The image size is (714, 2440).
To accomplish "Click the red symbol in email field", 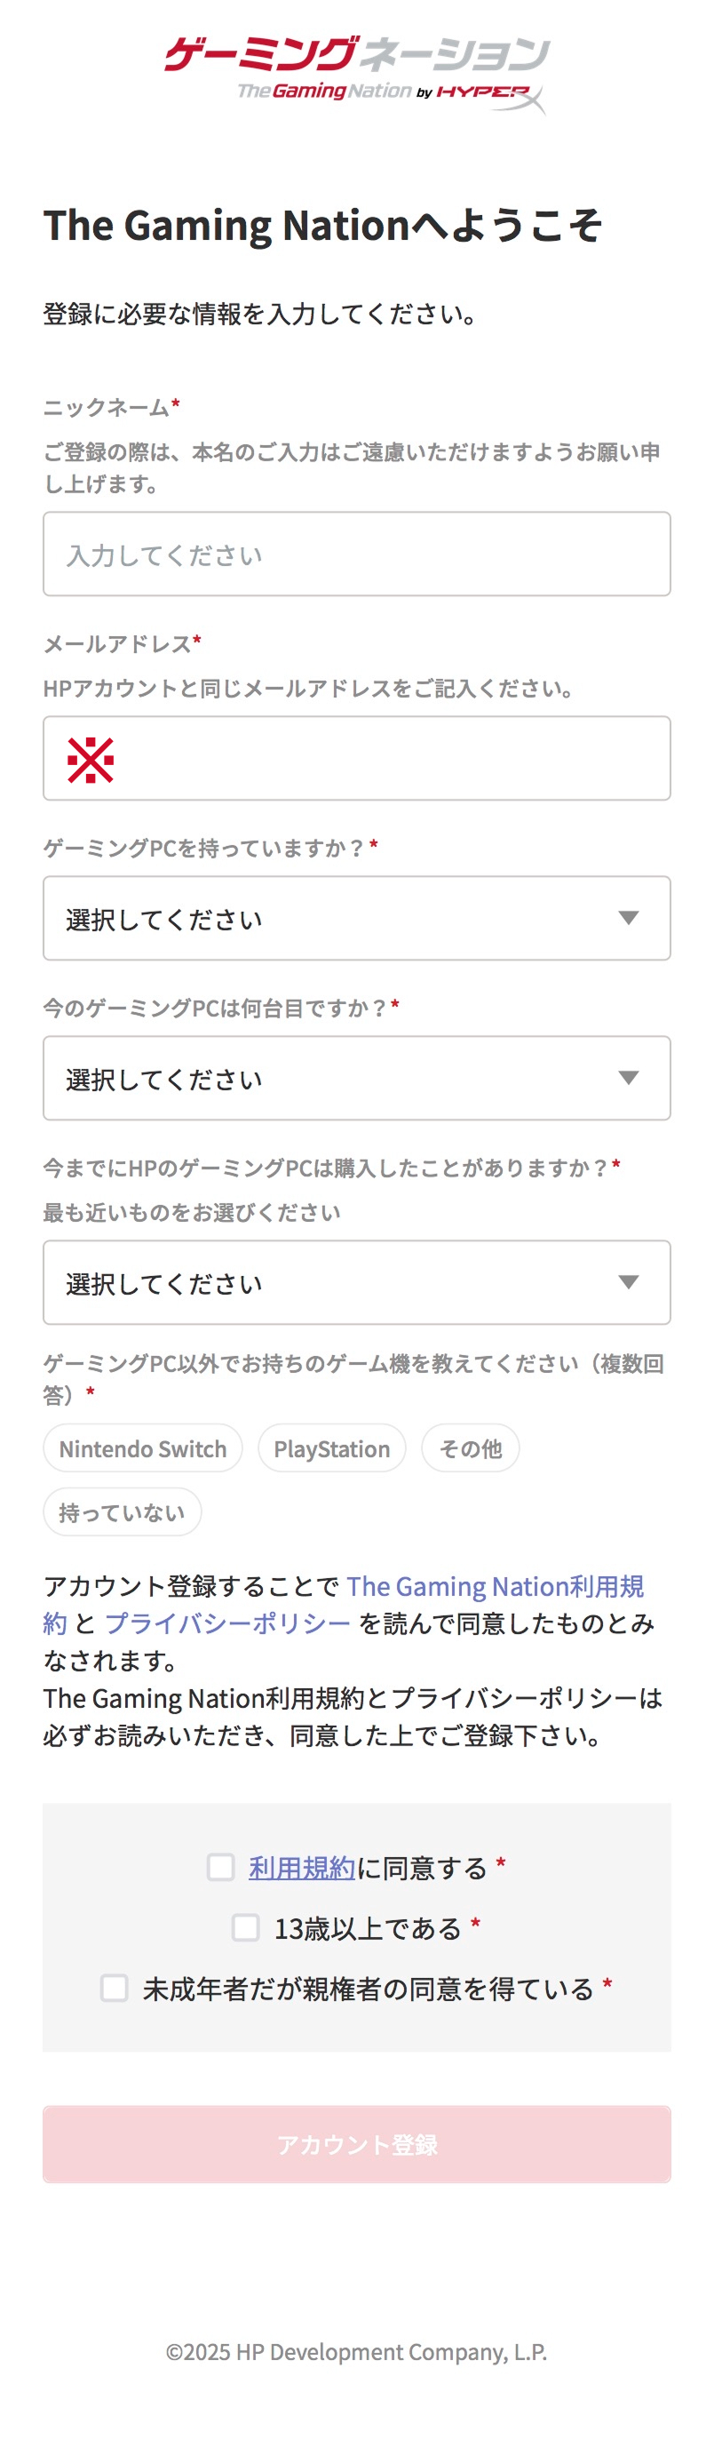I will point(91,760).
